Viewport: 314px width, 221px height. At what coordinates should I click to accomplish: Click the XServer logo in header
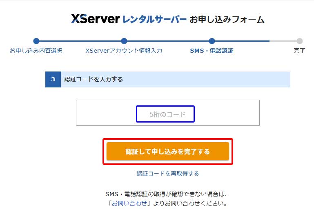click(x=95, y=19)
